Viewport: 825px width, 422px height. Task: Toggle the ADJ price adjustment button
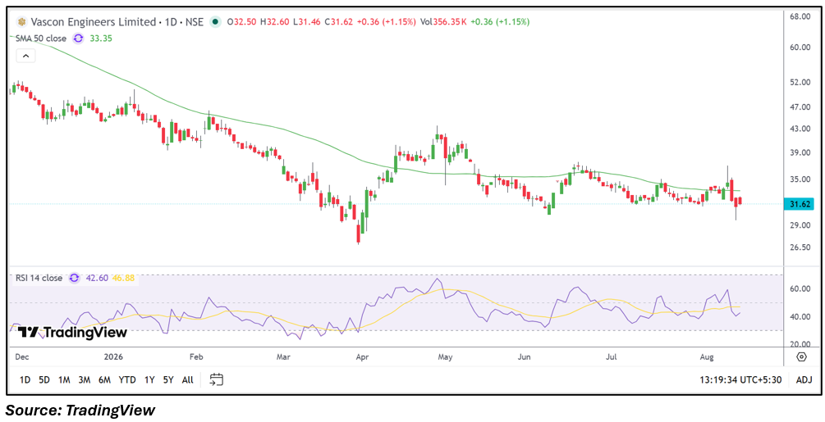click(x=804, y=379)
